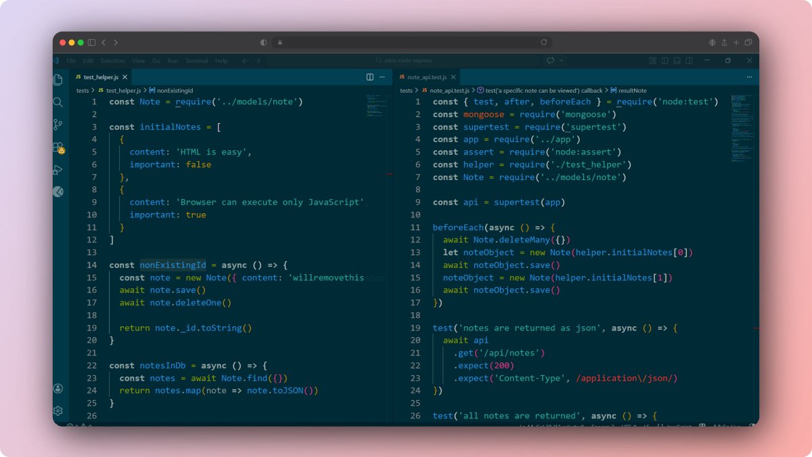Screen dimensions: 812x457
Task: Open the Search view in activity bar
Action: point(58,102)
